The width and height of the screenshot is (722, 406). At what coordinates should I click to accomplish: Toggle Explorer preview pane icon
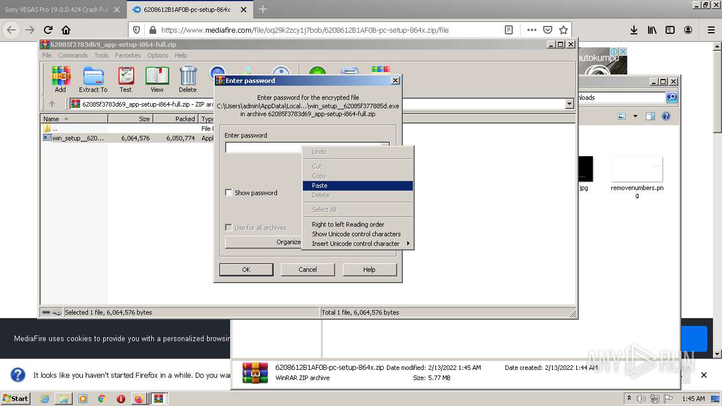pyautogui.click(x=650, y=116)
